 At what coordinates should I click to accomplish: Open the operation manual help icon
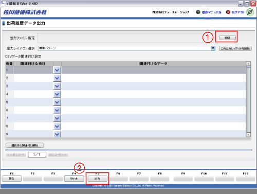[x=198, y=12]
